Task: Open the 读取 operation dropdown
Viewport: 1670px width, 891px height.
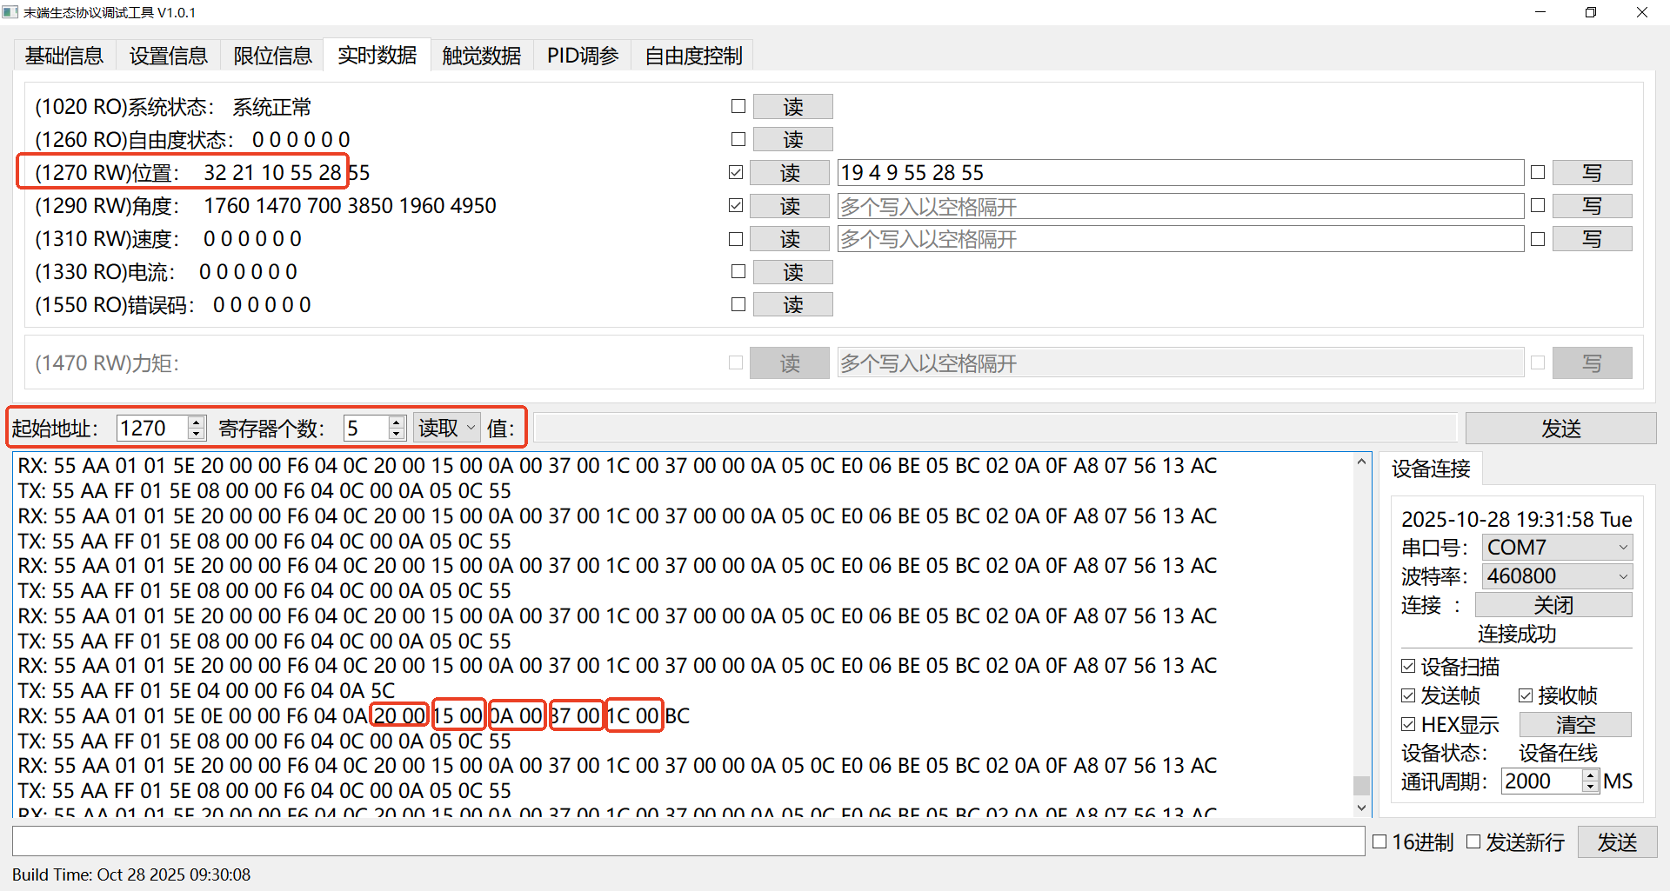Action: (446, 428)
